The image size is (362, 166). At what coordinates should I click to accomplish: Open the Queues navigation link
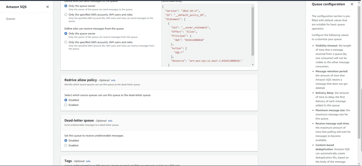[x=11, y=19]
